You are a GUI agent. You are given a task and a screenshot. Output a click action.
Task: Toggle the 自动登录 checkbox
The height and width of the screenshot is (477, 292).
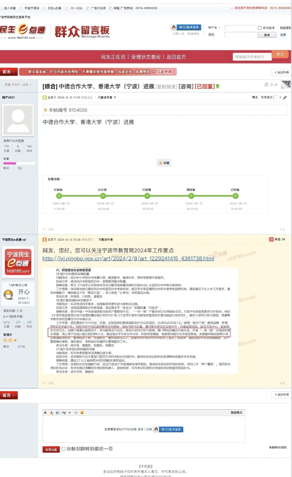coord(260,28)
